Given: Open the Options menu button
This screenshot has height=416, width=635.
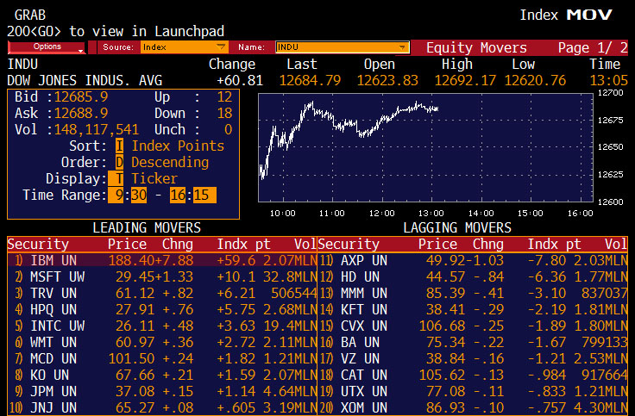Looking at the screenshot, I should pos(47,47).
